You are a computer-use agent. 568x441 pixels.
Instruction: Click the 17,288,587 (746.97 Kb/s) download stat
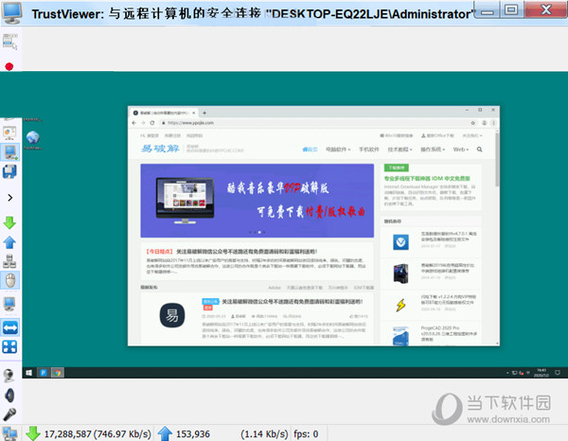point(98,433)
